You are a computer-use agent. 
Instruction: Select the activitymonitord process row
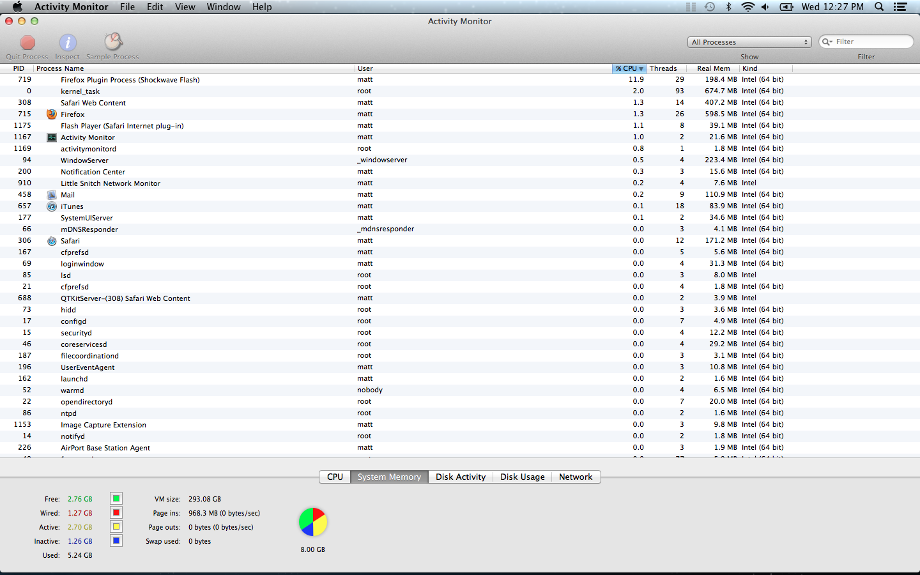click(x=460, y=149)
